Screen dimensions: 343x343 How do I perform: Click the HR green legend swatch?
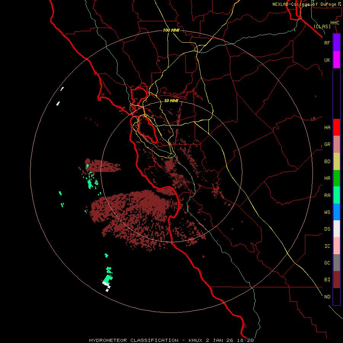[x=337, y=178]
